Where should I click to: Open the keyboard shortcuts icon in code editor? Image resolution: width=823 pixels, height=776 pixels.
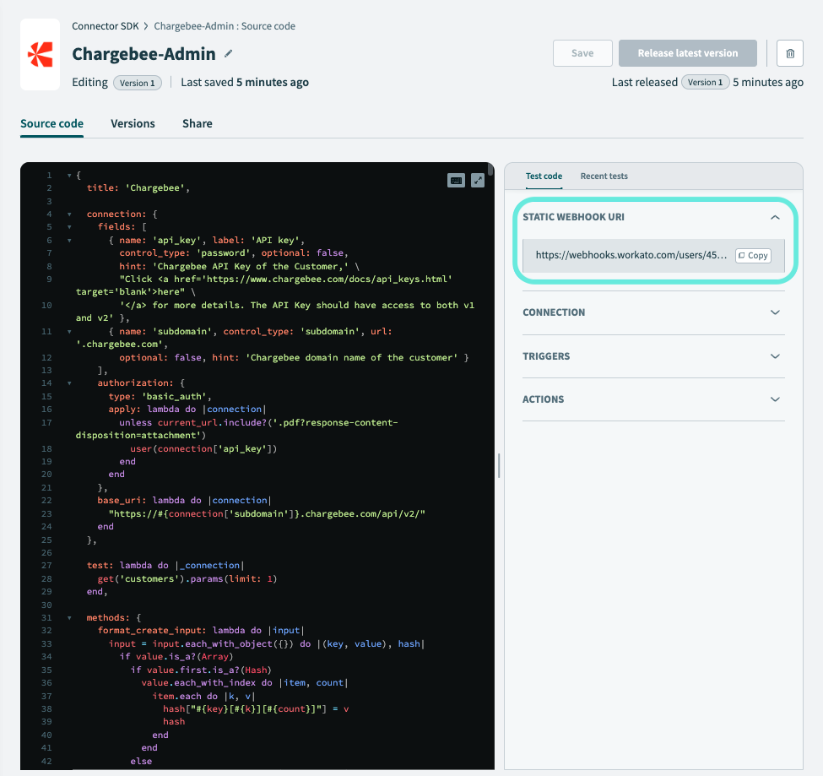pos(456,181)
